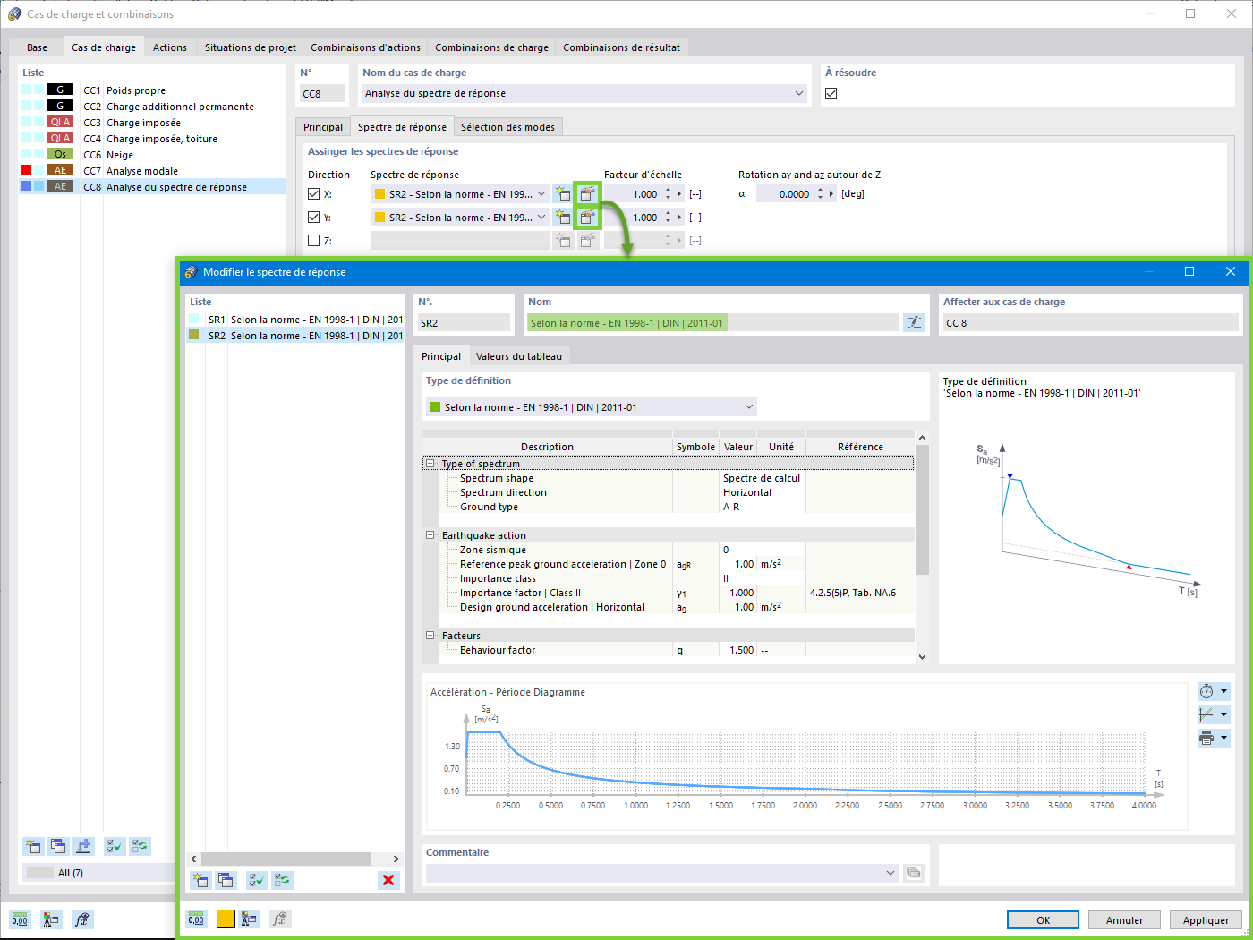Click fx icon in main window footer
Viewport: 1253px width, 940px height.
point(82,919)
